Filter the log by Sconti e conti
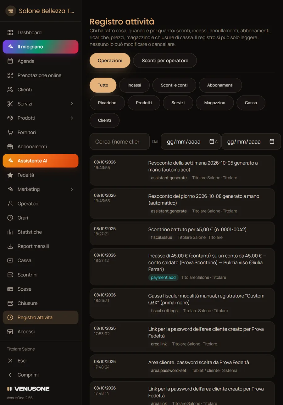This screenshot has width=283, height=405. coord(174,85)
